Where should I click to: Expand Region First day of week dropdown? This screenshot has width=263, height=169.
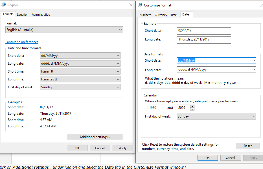coord(80,87)
